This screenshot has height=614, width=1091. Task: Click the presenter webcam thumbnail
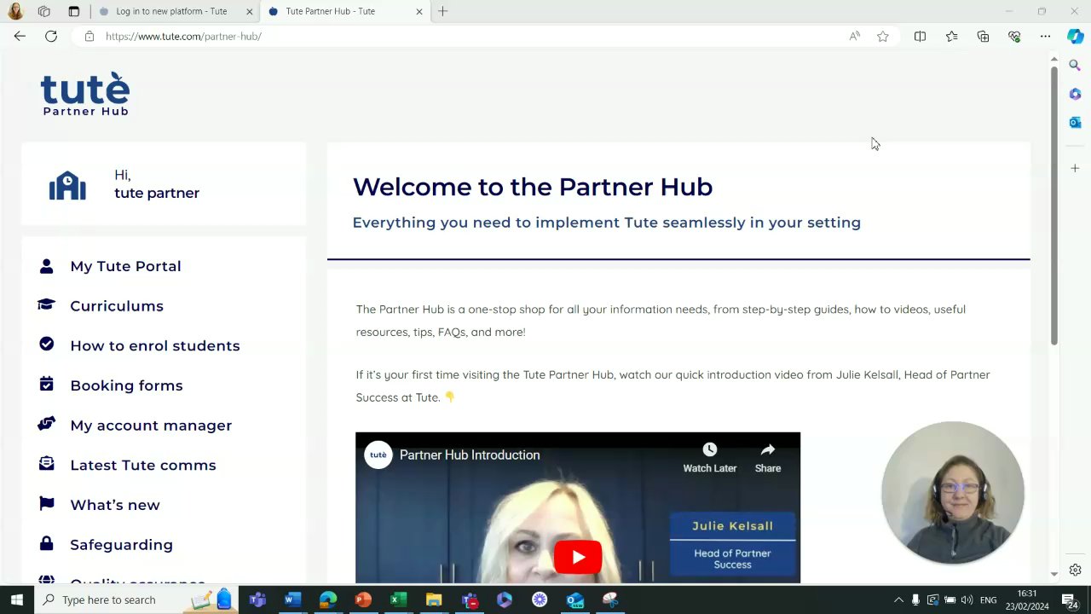pyautogui.click(x=953, y=493)
